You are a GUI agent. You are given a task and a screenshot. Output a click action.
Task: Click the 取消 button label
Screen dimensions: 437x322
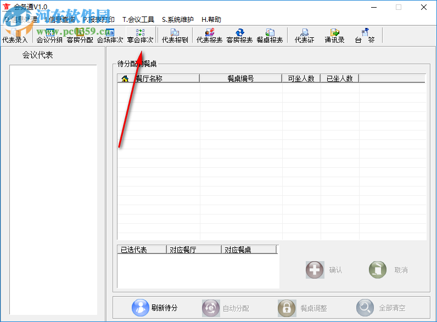[x=401, y=270]
